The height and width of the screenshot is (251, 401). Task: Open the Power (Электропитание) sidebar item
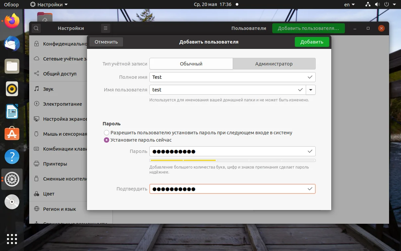(x=58, y=104)
